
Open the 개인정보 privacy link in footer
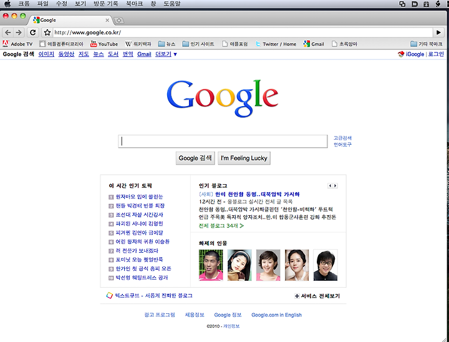[x=231, y=326]
